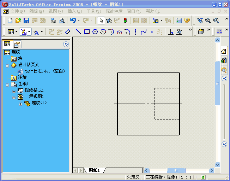Switch to the 图纸1 sheet tab
Image resolution: width=230 pixels, height=181 pixels.
pyautogui.click(x=95, y=170)
